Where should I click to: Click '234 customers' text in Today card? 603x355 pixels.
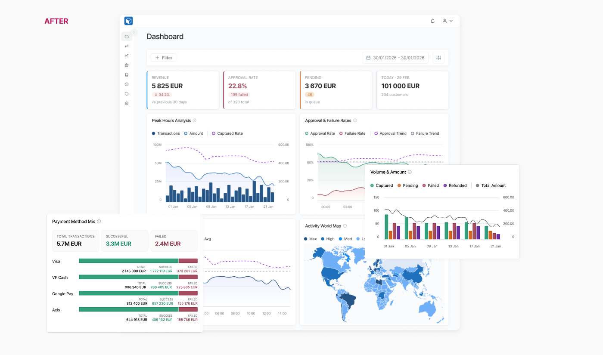click(x=395, y=95)
